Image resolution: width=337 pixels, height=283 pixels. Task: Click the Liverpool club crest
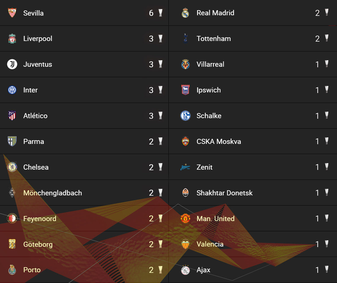point(12,39)
